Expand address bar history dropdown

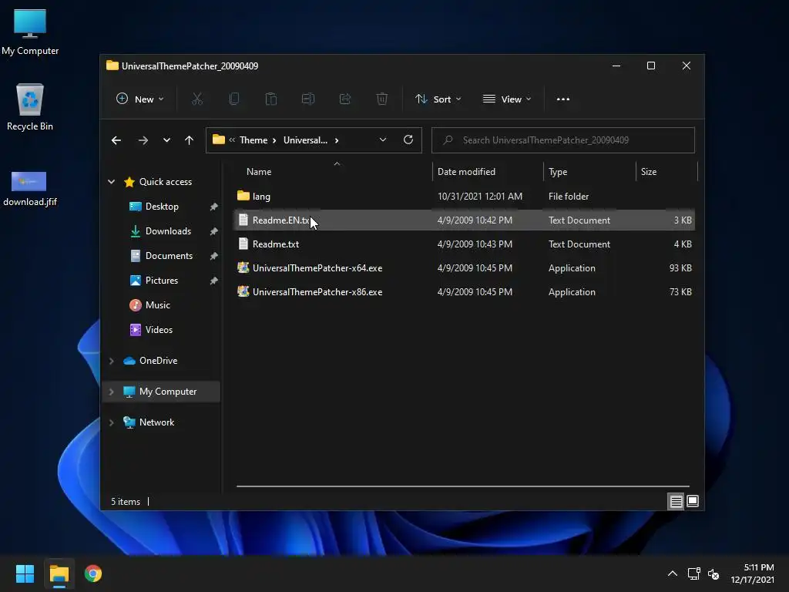coord(383,140)
